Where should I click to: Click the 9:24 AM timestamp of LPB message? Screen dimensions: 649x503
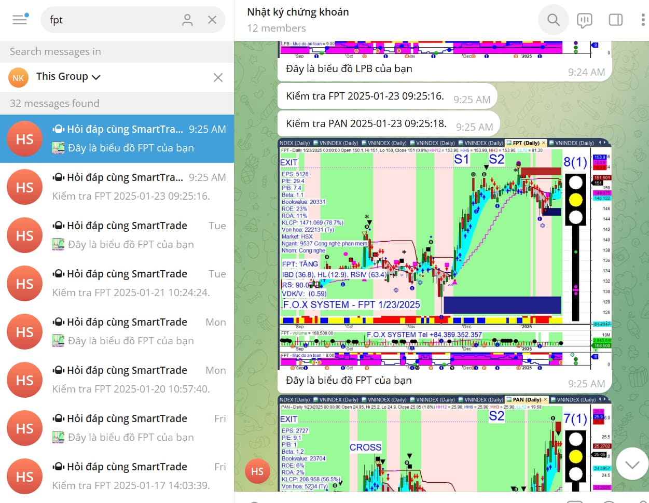coord(586,72)
